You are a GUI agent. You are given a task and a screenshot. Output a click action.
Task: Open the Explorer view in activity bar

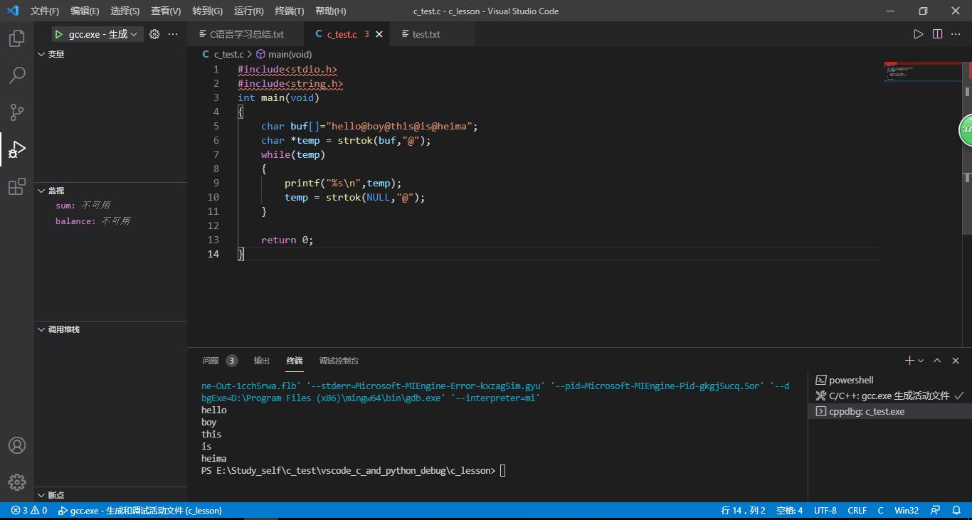(x=17, y=38)
